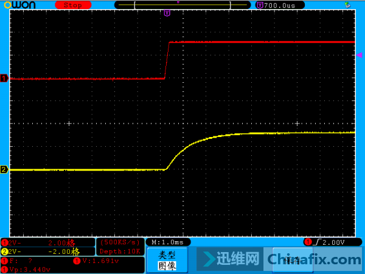Click the V:1.691v measurement channel icon

[77, 261]
